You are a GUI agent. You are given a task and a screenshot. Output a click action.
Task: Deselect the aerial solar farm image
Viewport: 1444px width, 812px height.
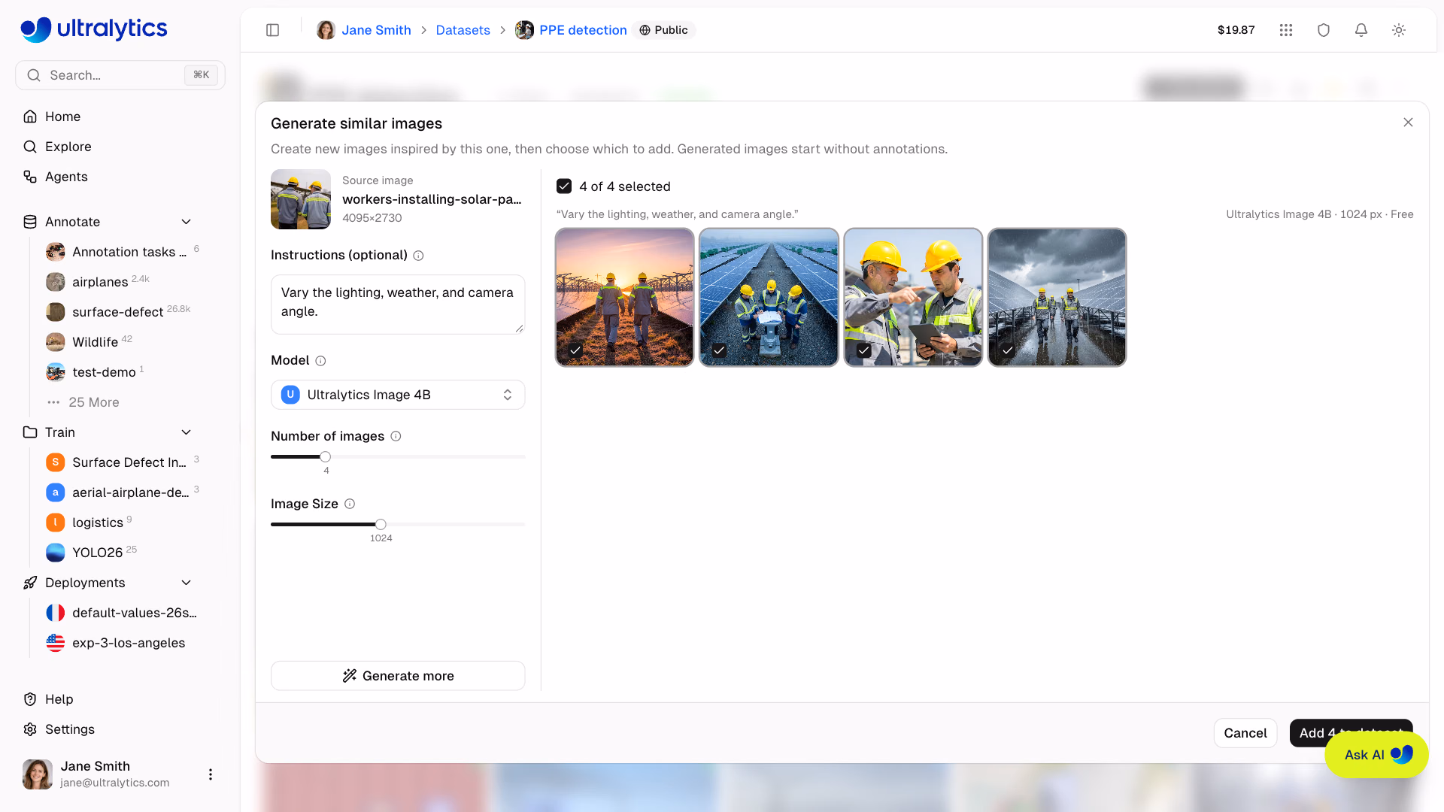pos(769,298)
